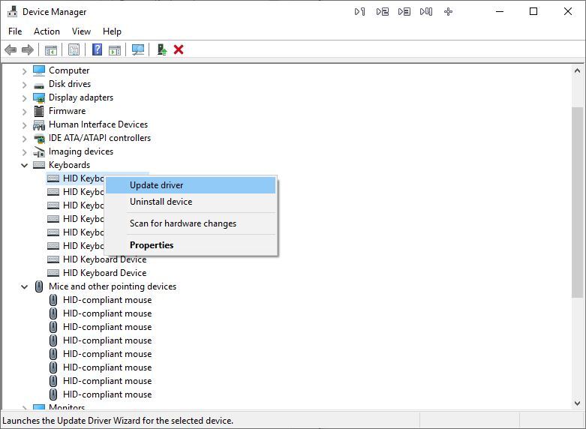This screenshot has height=429, width=586.
Task: Select the Computer label in the tree
Action: point(69,70)
